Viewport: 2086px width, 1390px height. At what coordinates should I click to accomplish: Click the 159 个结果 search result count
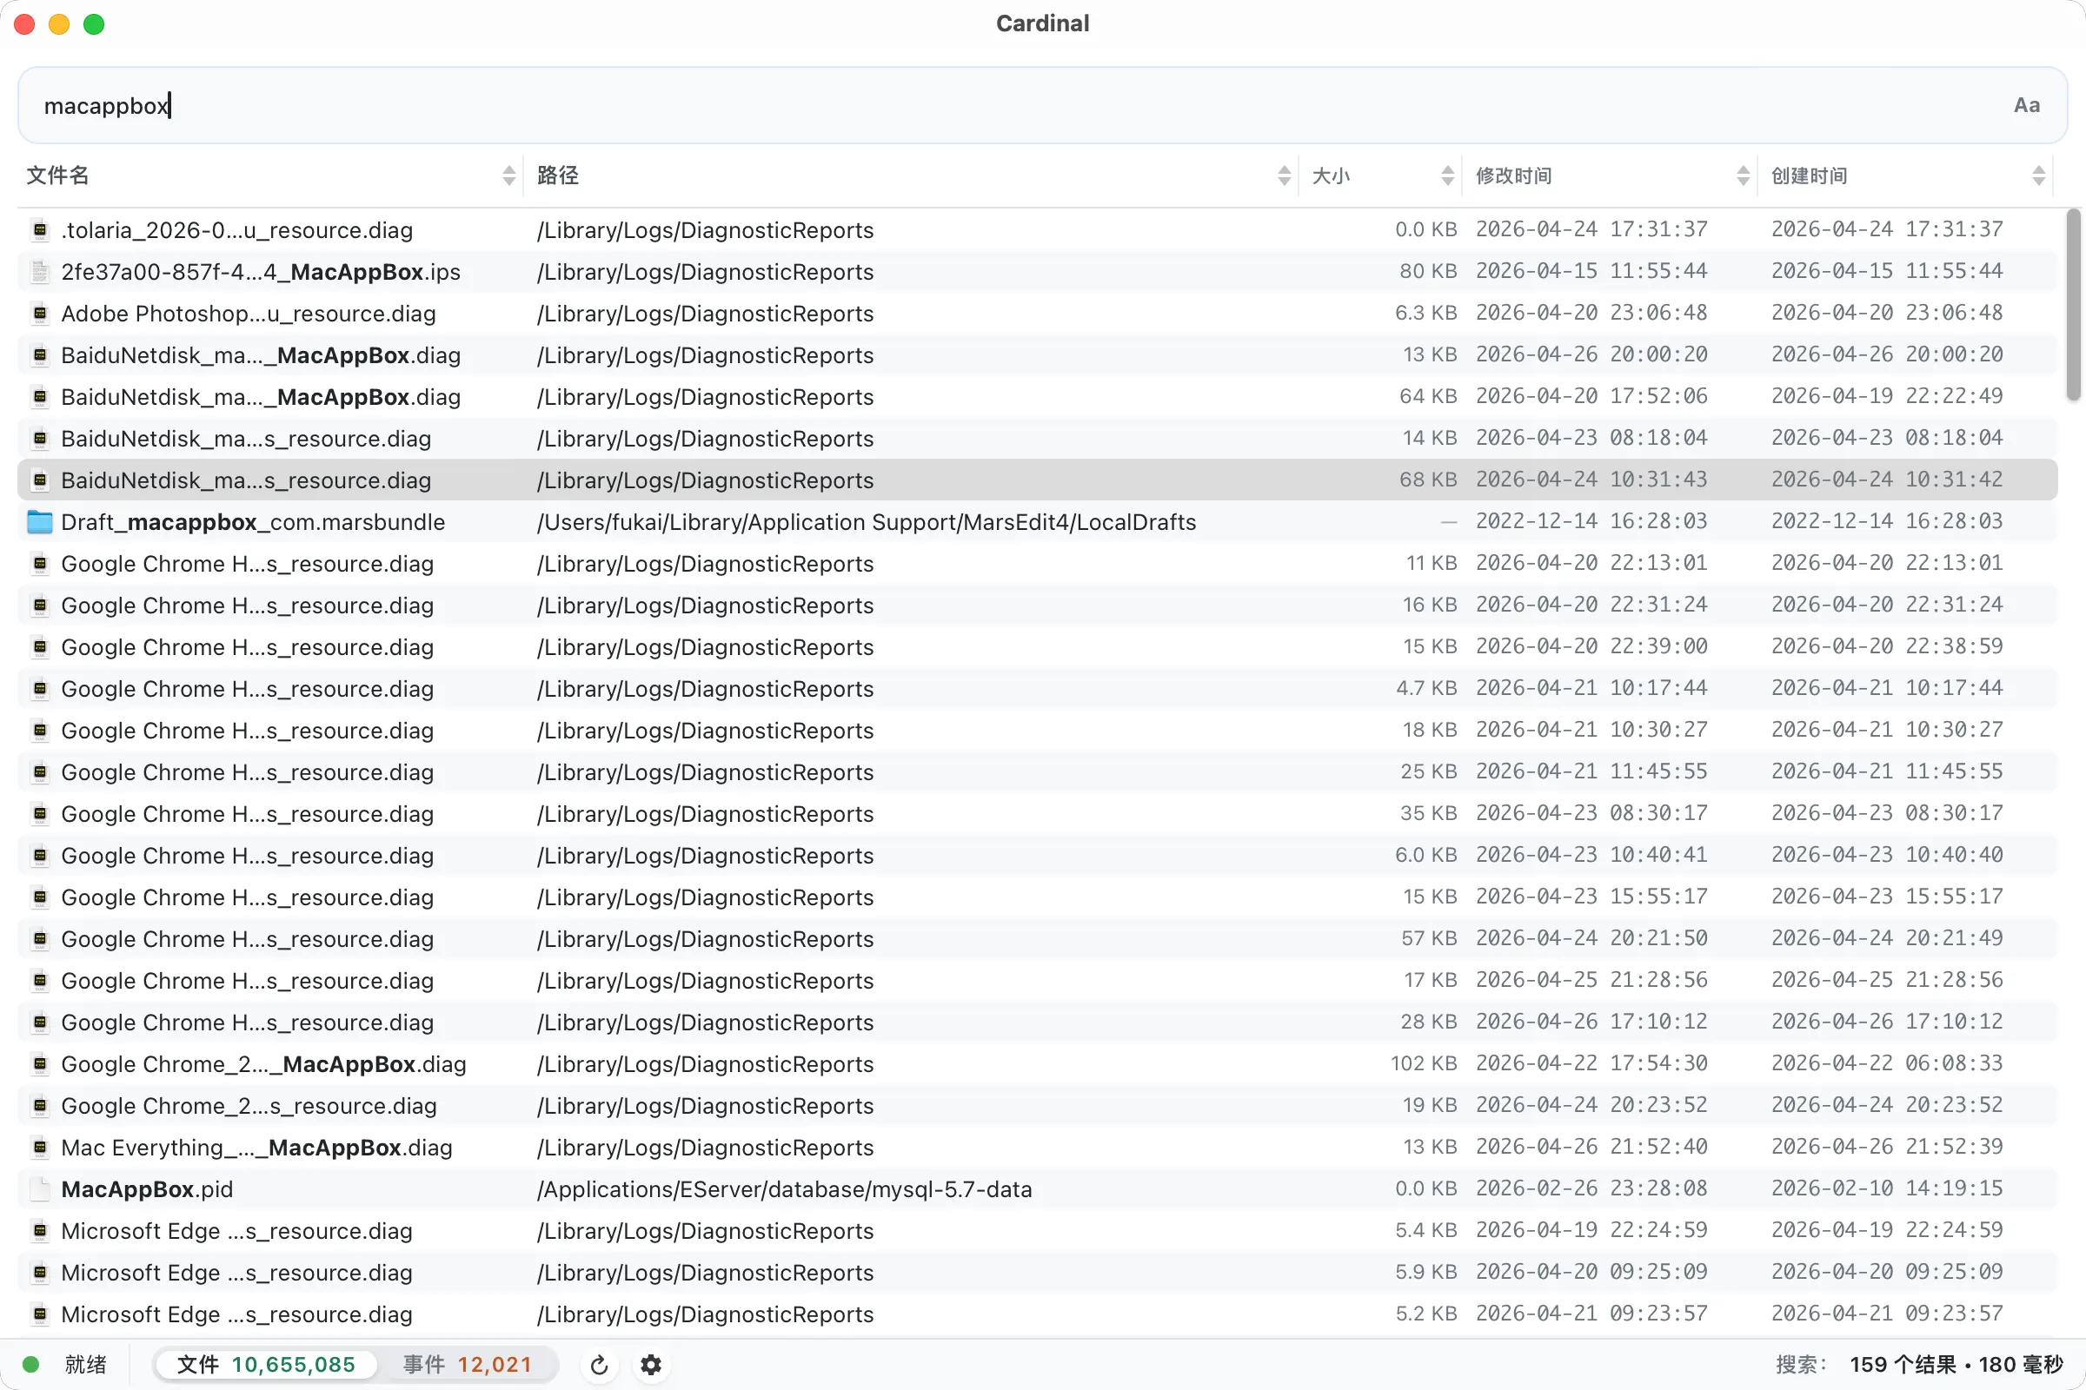point(1903,1365)
